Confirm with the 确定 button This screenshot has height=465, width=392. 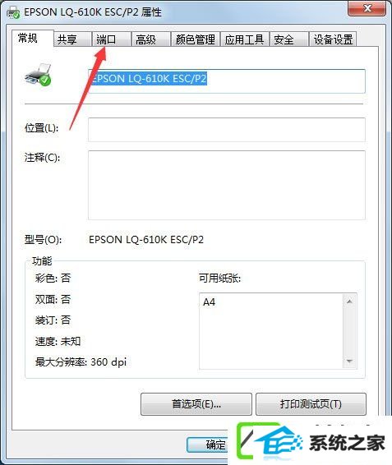coord(208,444)
